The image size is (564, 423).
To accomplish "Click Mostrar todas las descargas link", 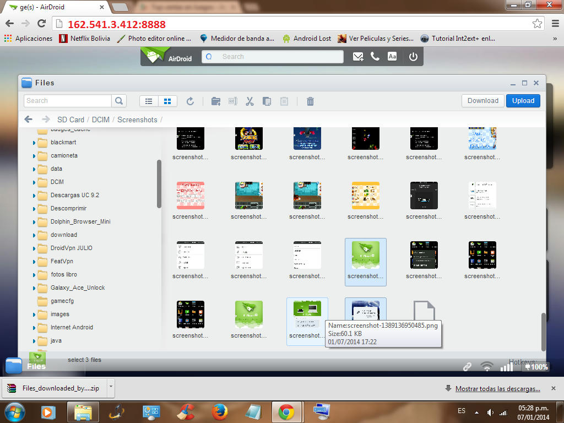I will 497,389.
